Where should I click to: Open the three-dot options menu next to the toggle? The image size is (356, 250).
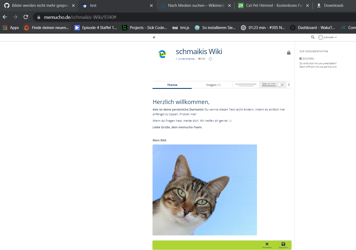(289, 84)
